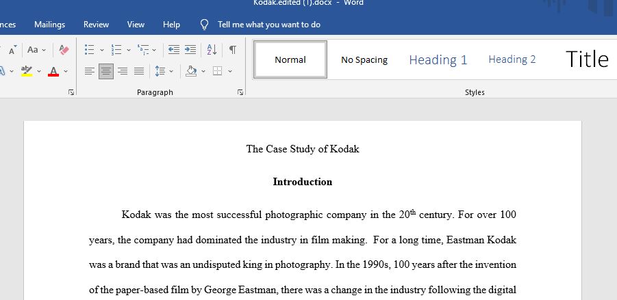Apply the Normal style
617x300 pixels.
pyautogui.click(x=290, y=59)
